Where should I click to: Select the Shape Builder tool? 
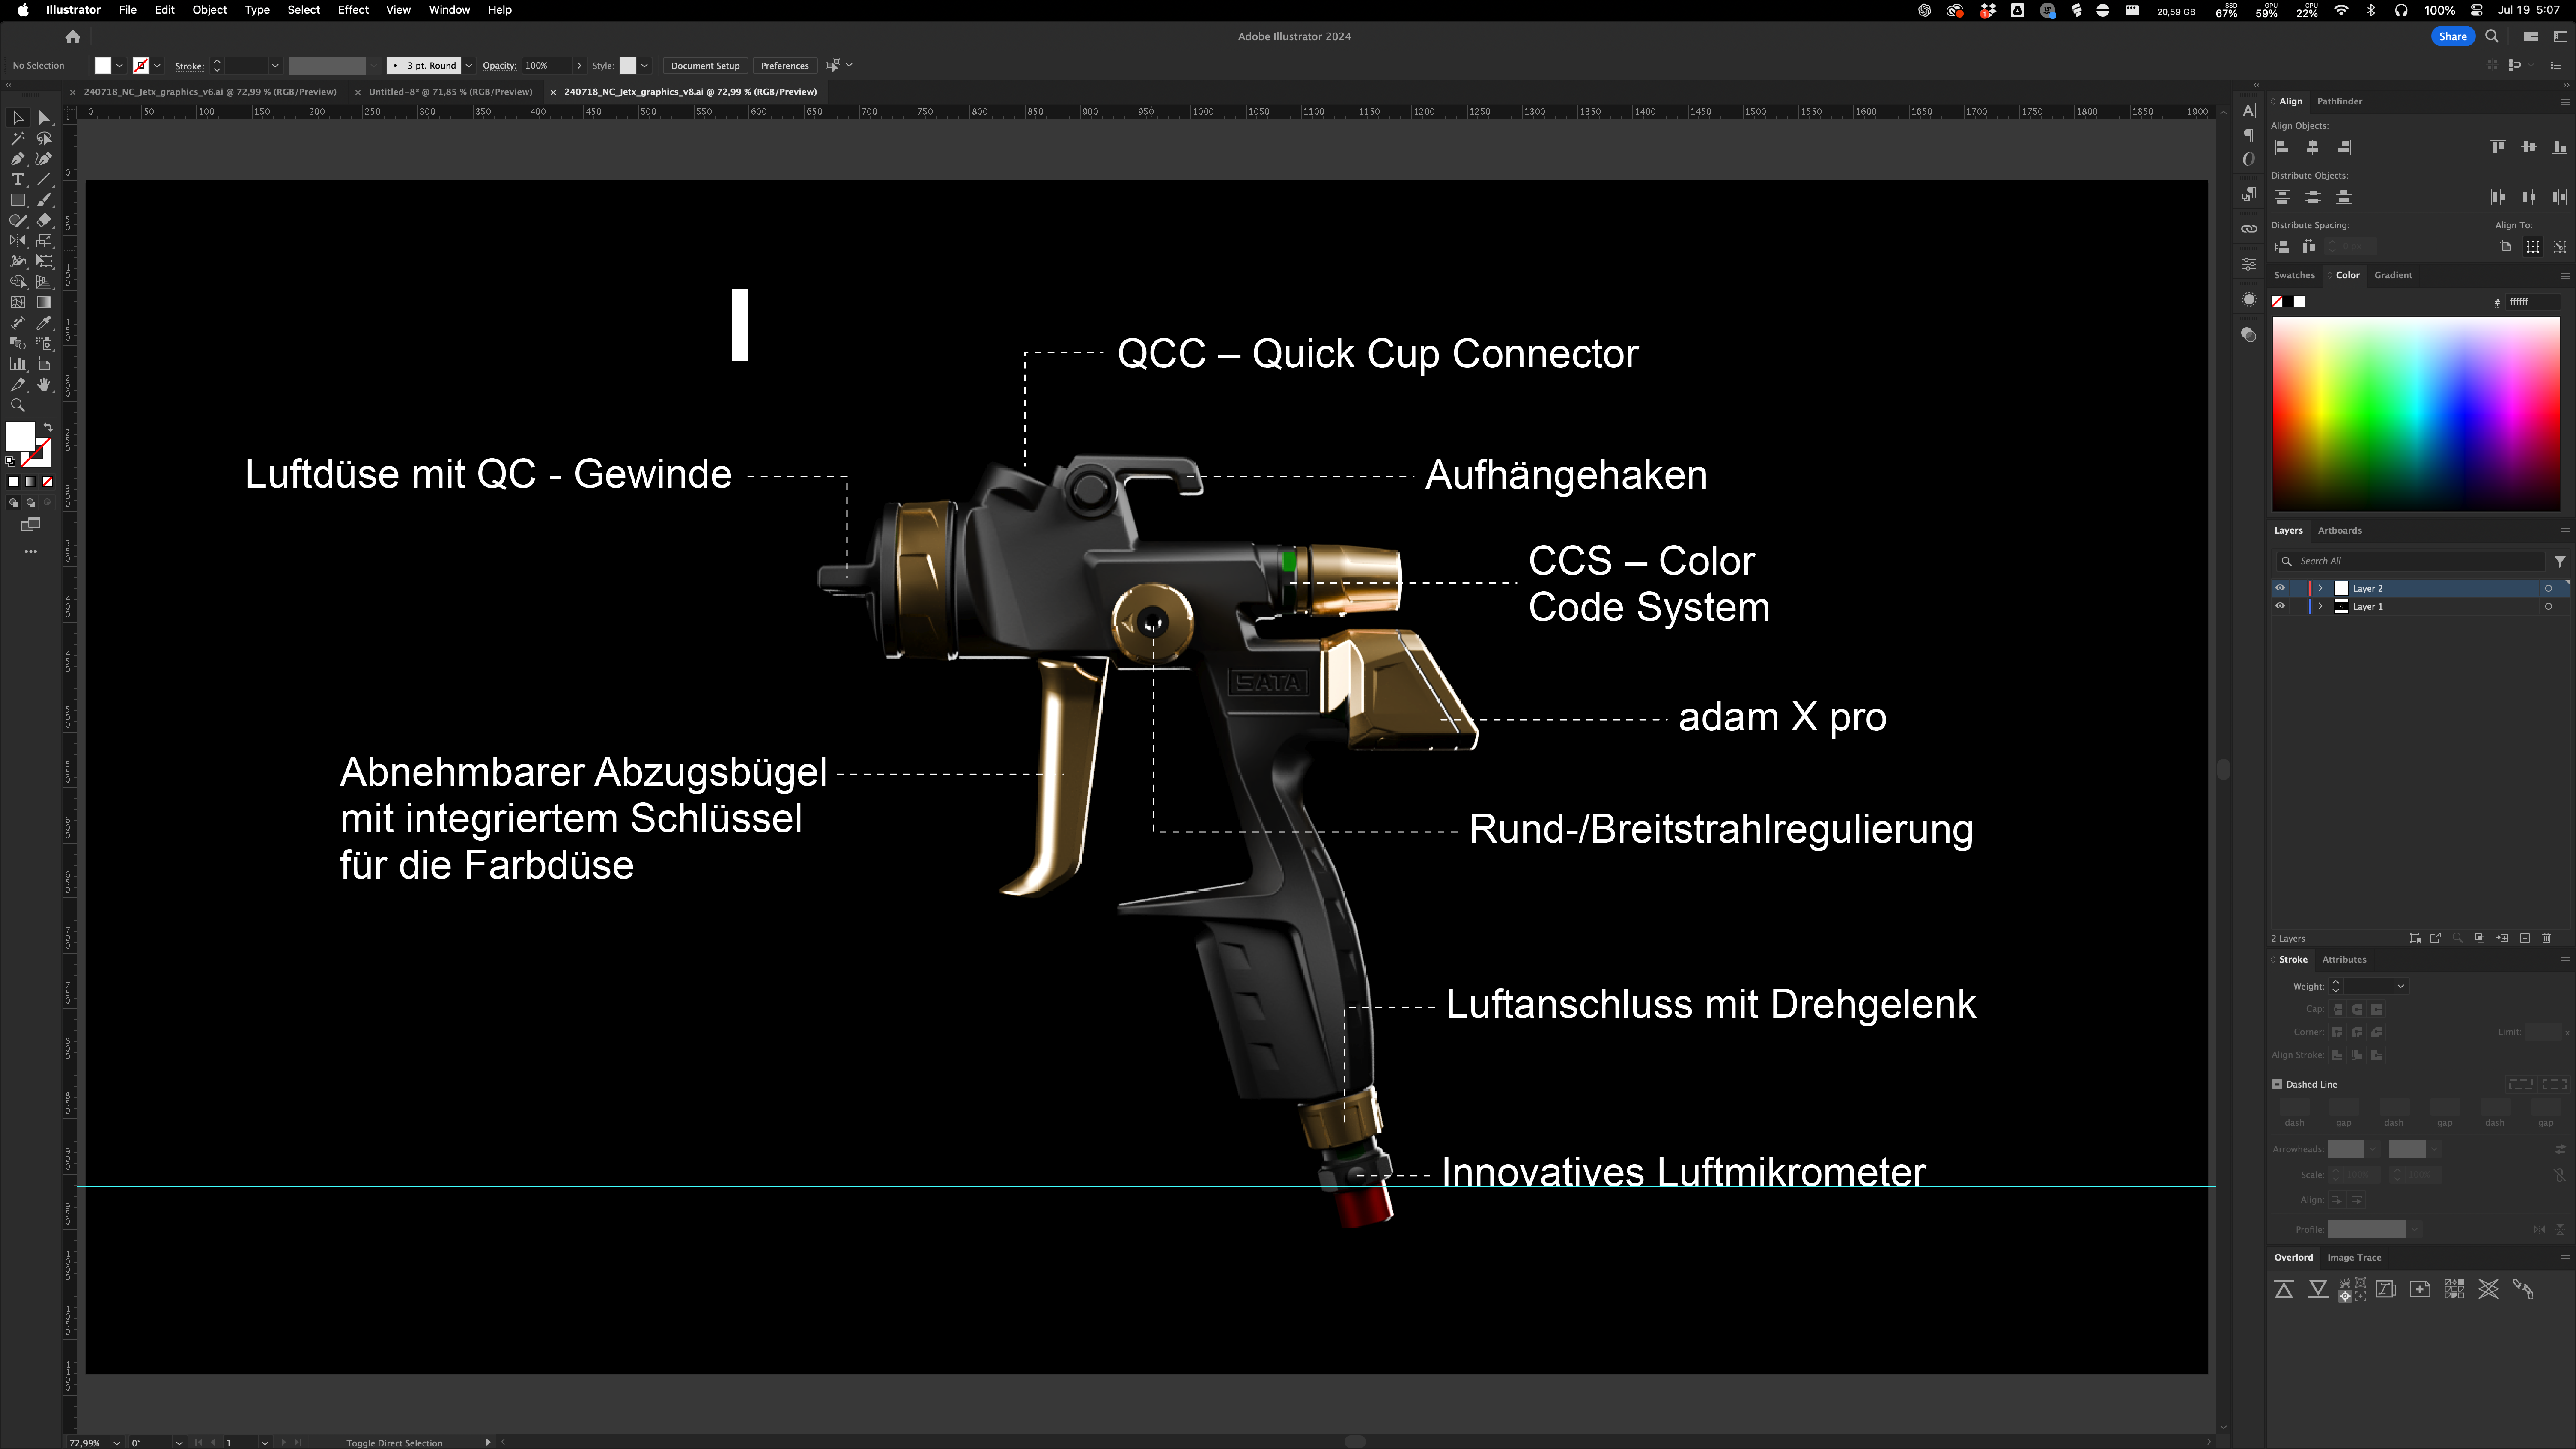click(17, 282)
